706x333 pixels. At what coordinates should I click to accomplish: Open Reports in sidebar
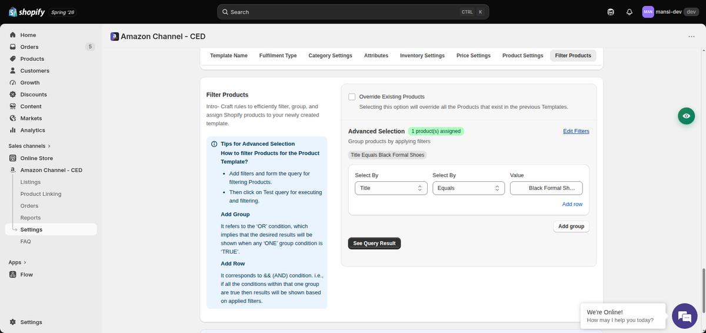tap(31, 218)
